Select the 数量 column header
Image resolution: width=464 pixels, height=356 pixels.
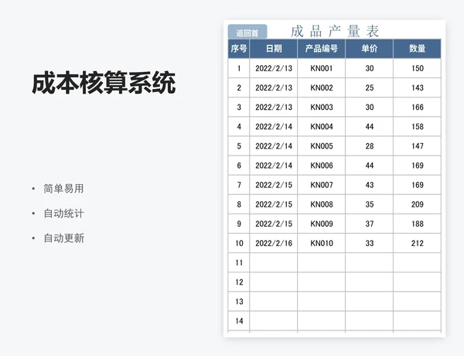click(418, 49)
